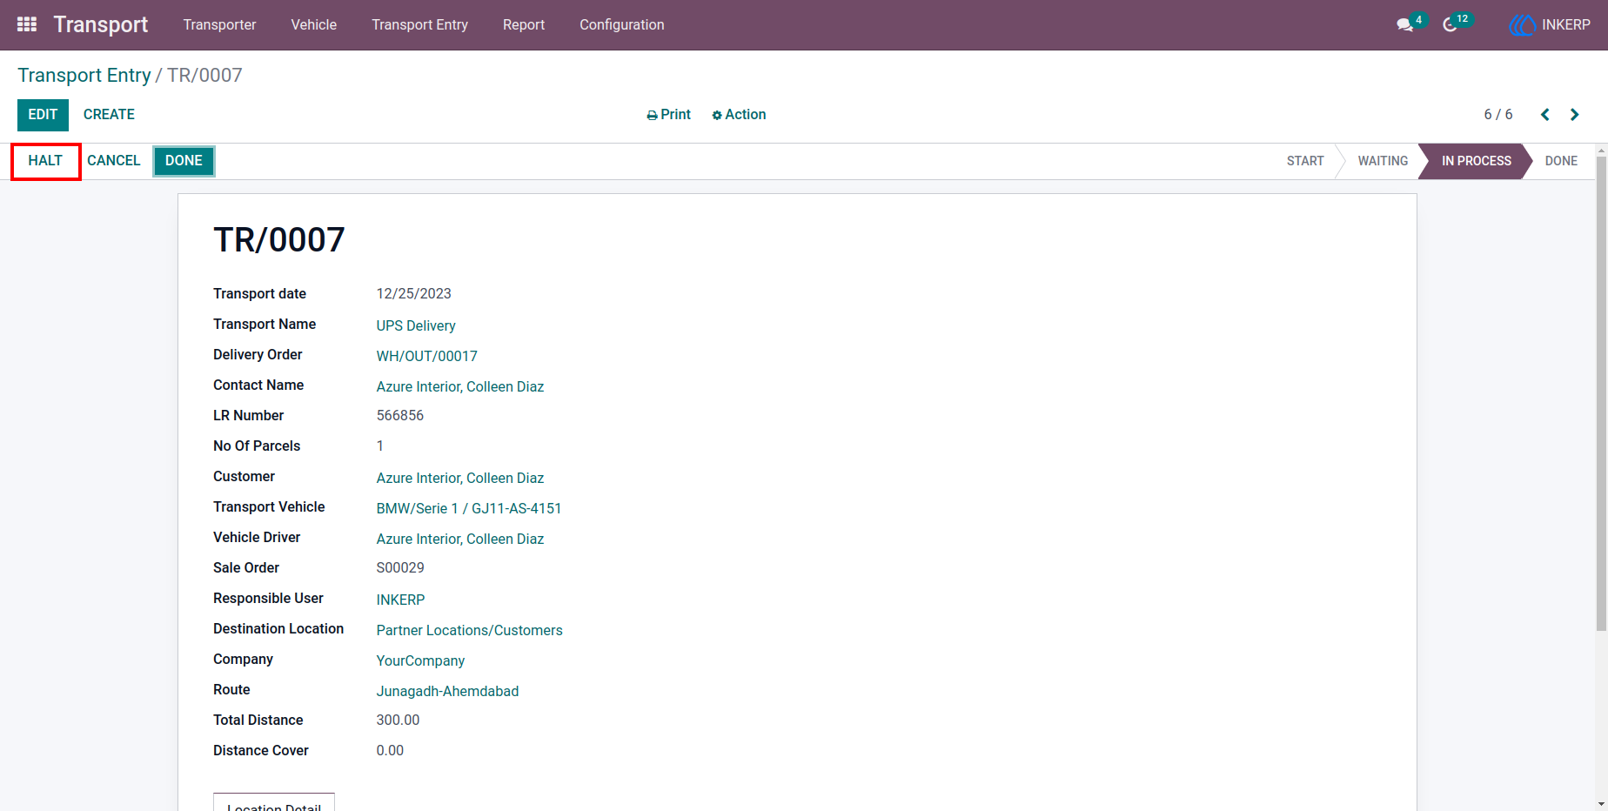Open Partner Locations/Customers link
This screenshot has width=1608, height=811.
[x=469, y=630]
